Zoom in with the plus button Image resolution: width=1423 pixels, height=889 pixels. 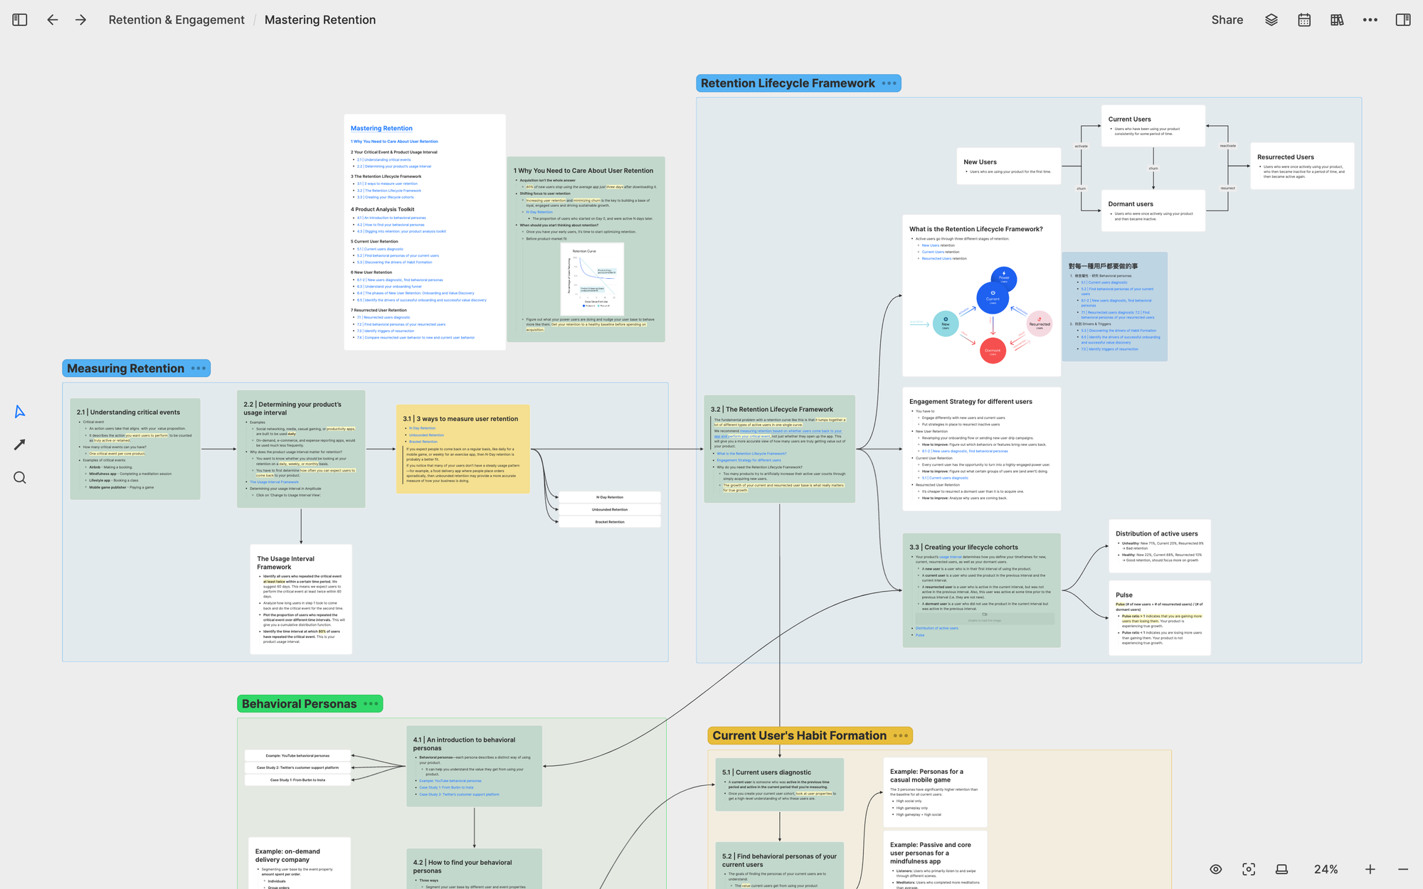[1370, 869]
